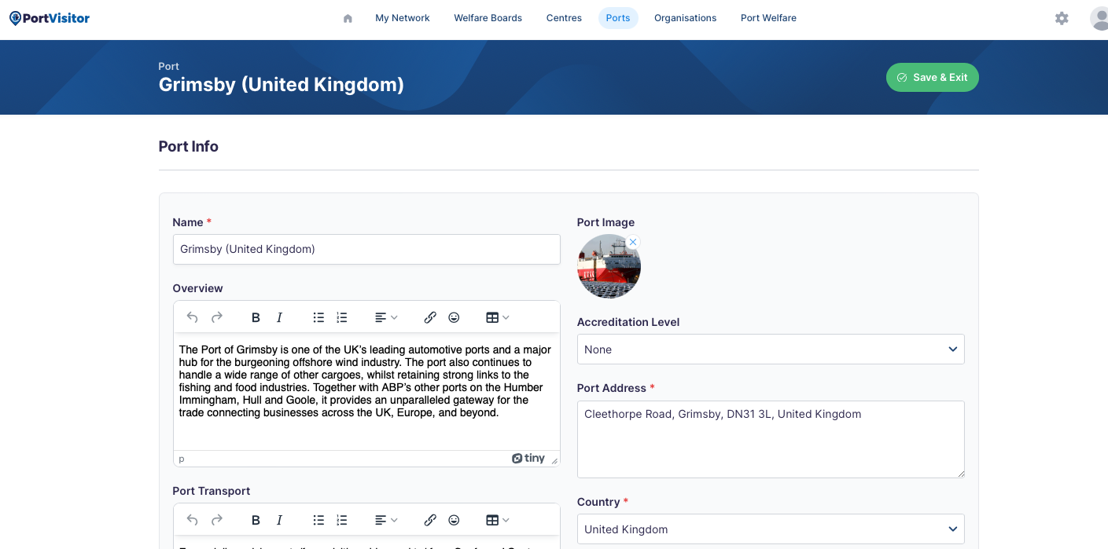1108x549 pixels.
Task: Open table menu in the Overview editor
Action: point(498,317)
